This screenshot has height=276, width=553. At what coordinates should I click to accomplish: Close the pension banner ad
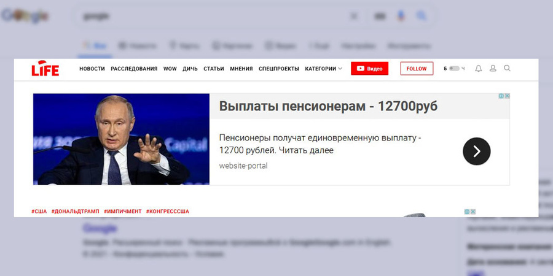[x=507, y=96]
